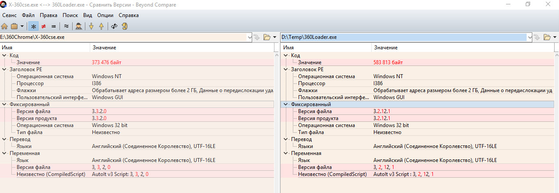The height and width of the screenshot is (193, 559).
Task: Open the Вид menu
Action: point(88,15)
